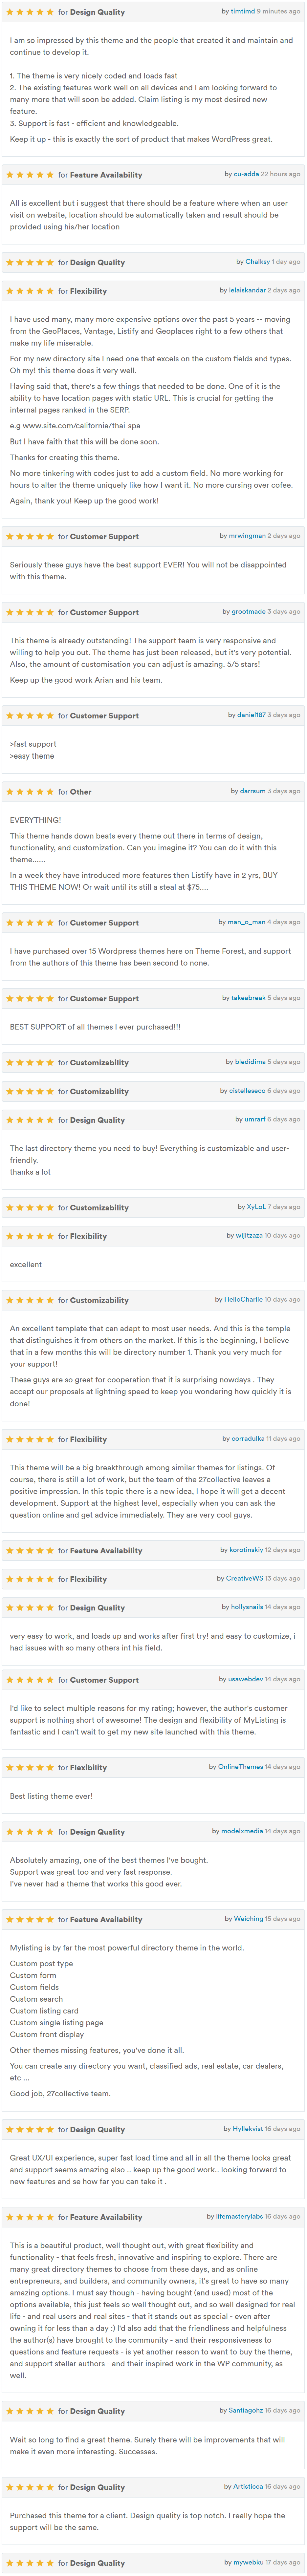Open takeabreak's profile link
This screenshot has width=307, height=2576.
249,998
